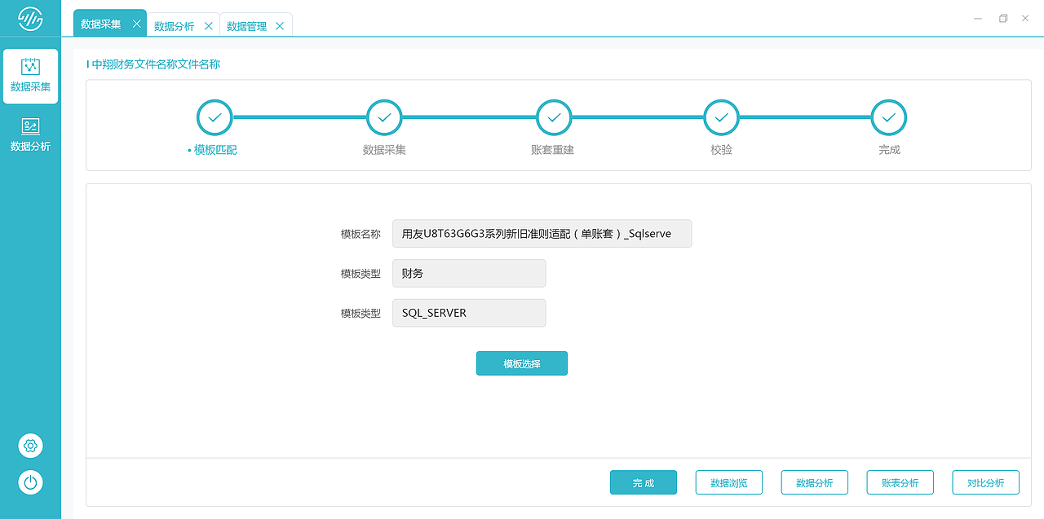
Task: Select the 模板匹配 step circle
Action: click(215, 117)
